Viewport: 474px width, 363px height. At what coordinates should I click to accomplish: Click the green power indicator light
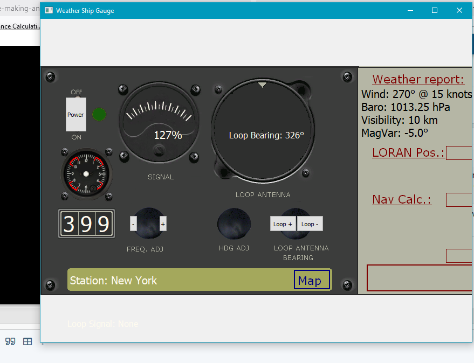99,115
